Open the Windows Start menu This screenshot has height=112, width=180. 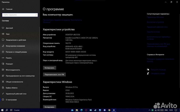pos(2,110)
